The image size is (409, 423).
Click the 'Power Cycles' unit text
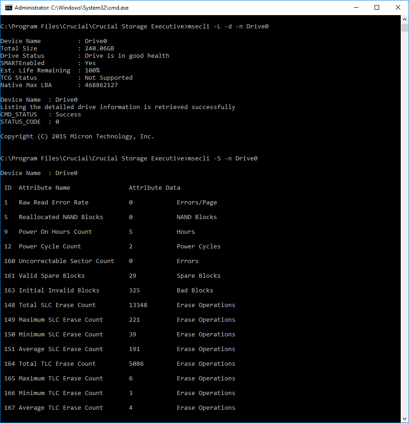tap(199, 247)
